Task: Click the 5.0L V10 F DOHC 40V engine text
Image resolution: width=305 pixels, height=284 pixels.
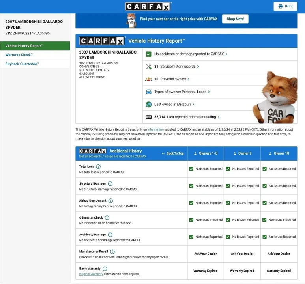Action: click(94, 70)
